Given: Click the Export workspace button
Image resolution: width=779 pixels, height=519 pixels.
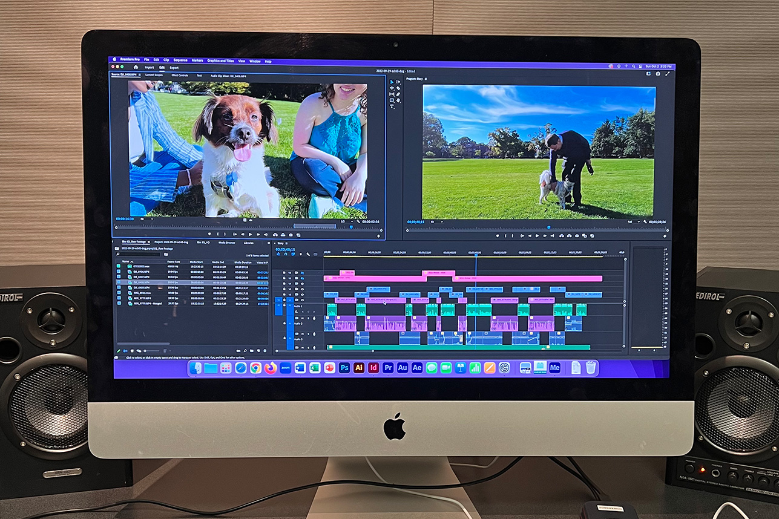Looking at the screenshot, I should (174, 68).
